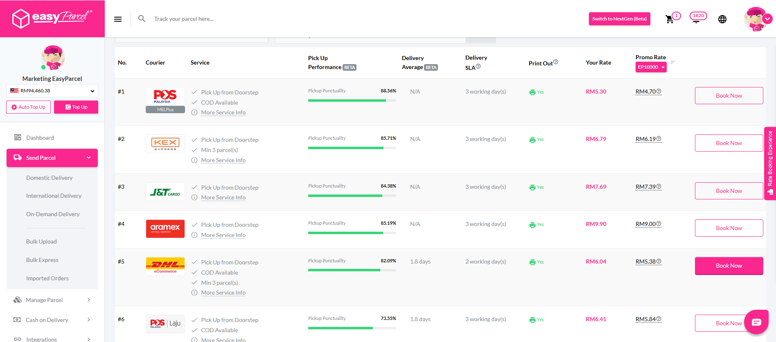
Task: Expand the Manage Parcel menu
Action: click(52, 300)
